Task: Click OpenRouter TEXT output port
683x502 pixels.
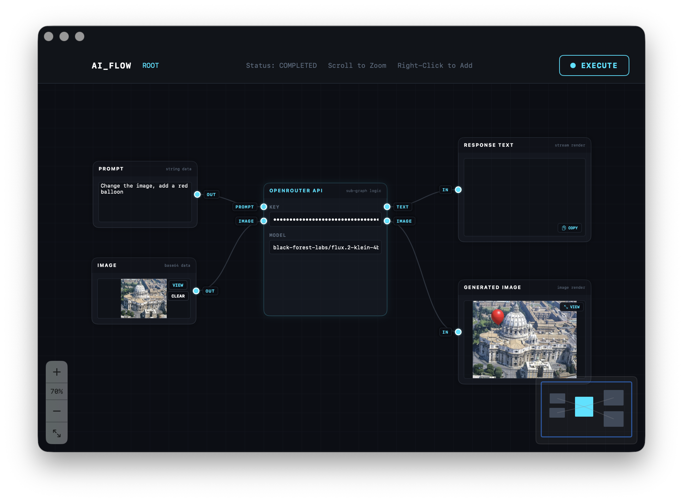Action: pyautogui.click(x=387, y=207)
